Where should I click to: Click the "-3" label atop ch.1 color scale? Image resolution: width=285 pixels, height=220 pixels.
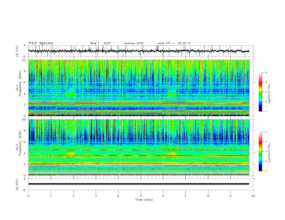[265, 72]
